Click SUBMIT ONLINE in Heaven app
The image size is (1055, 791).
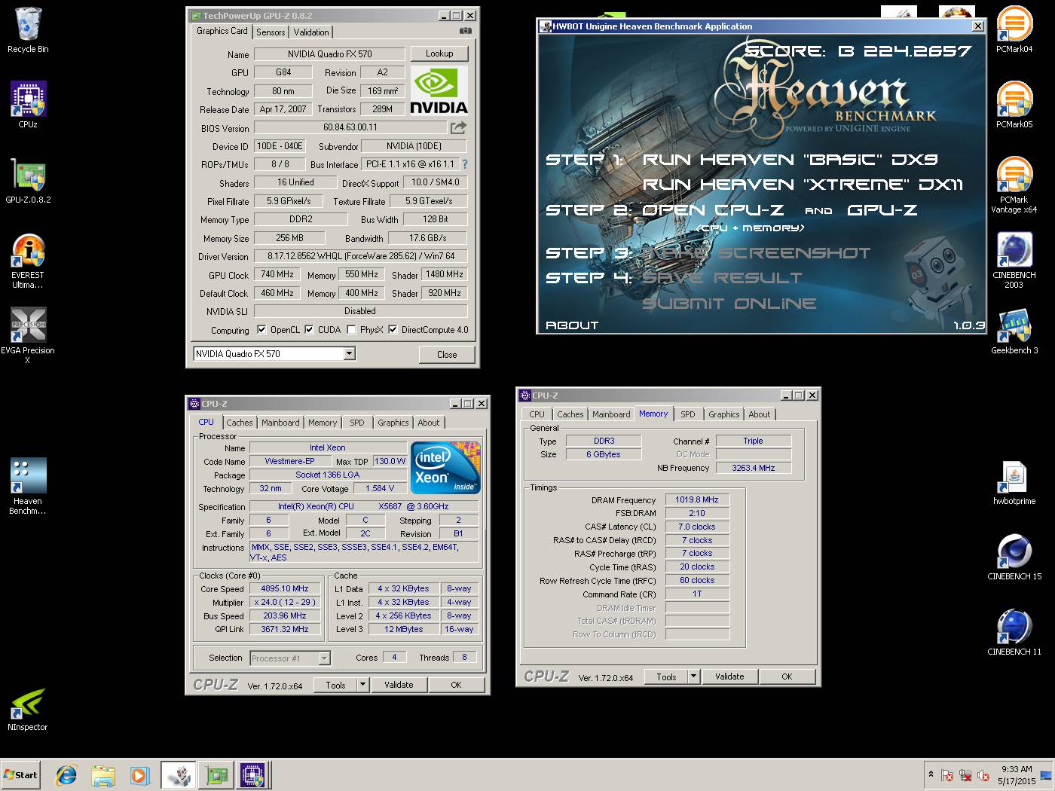729,304
